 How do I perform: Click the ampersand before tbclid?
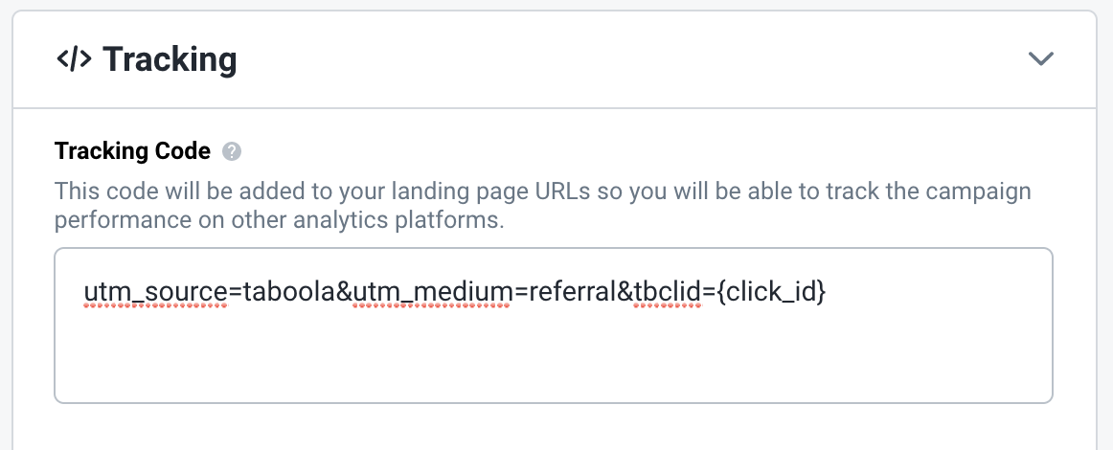pos(624,291)
